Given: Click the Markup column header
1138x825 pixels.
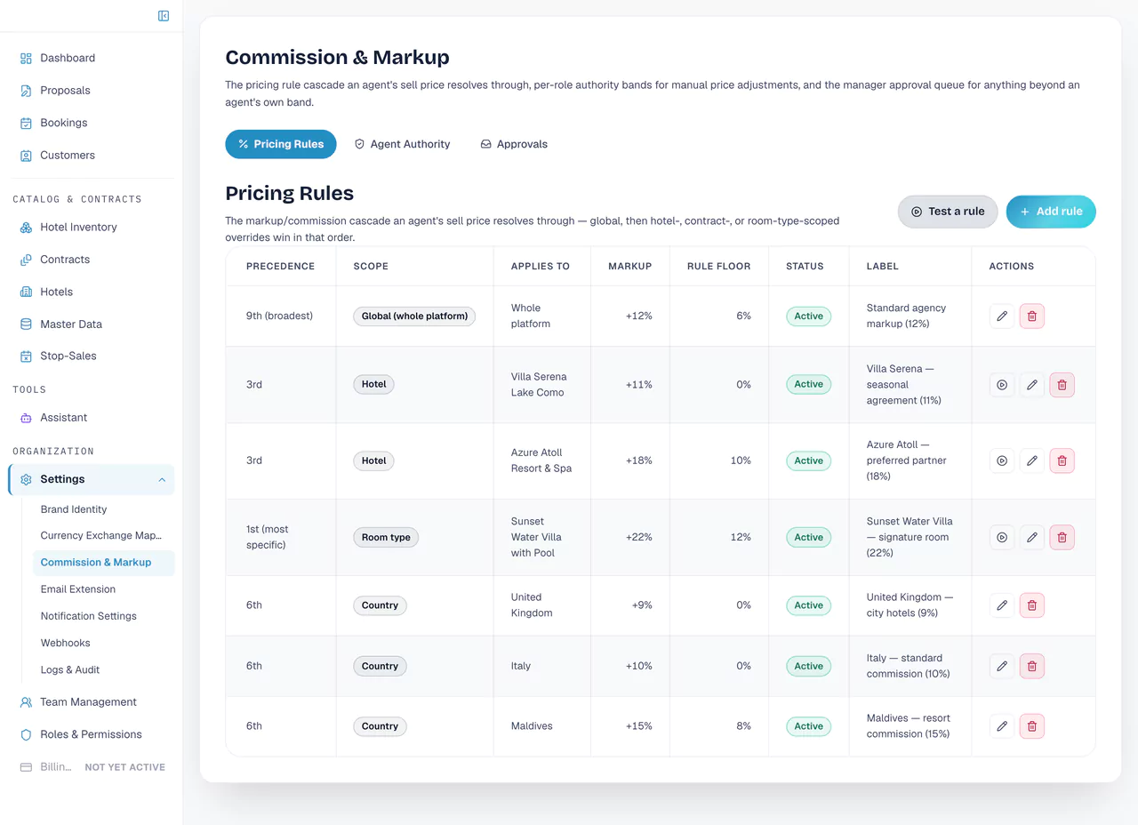Looking at the screenshot, I should (x=630, y=266).
